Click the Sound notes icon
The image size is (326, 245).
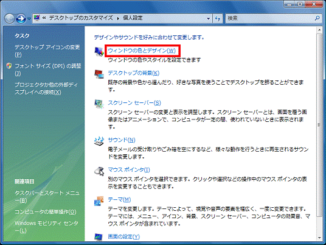tap(99, 141)
